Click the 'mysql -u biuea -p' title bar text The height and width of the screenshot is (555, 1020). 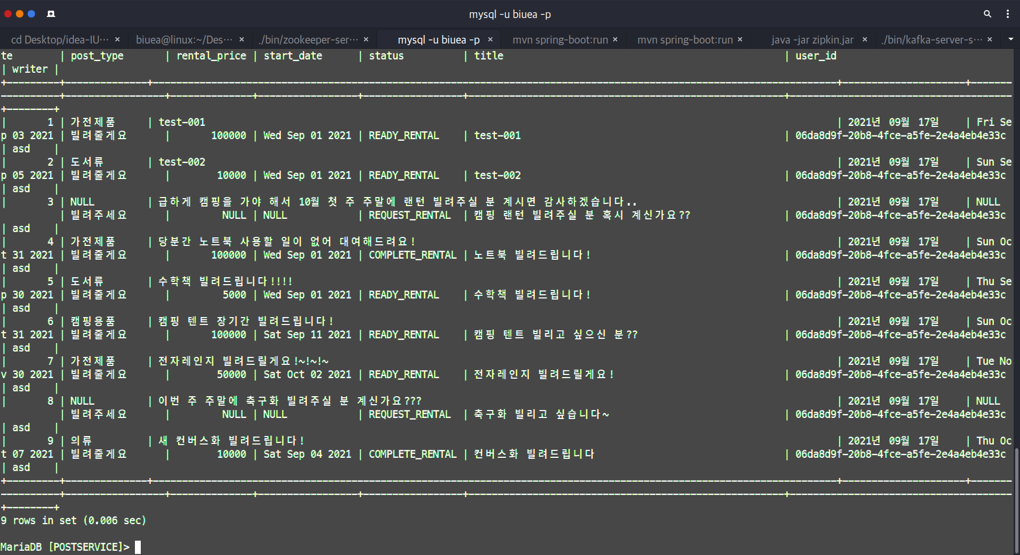click(509, 14)
